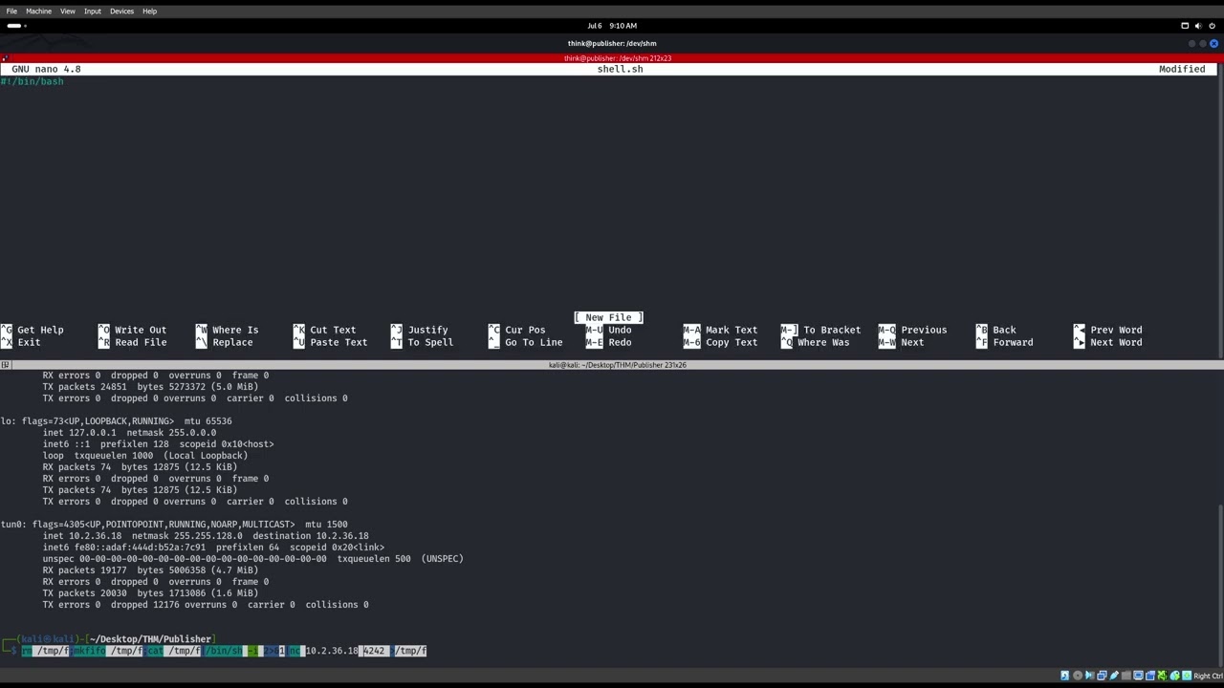The width and height of the screenshot is (1224, 688).
Task: Open the Help menu
Action: (149, 11)
